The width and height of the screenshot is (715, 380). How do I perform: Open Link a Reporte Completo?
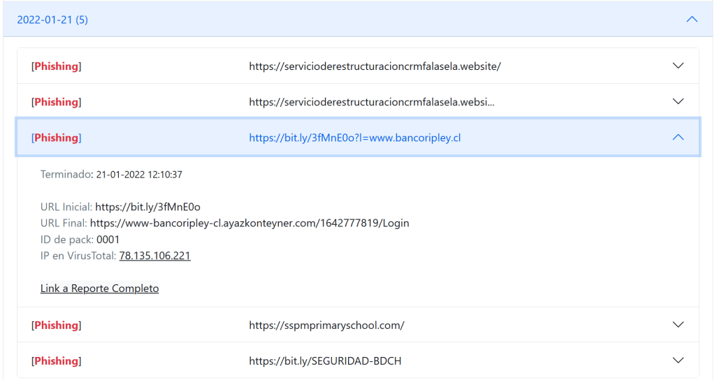99,288
